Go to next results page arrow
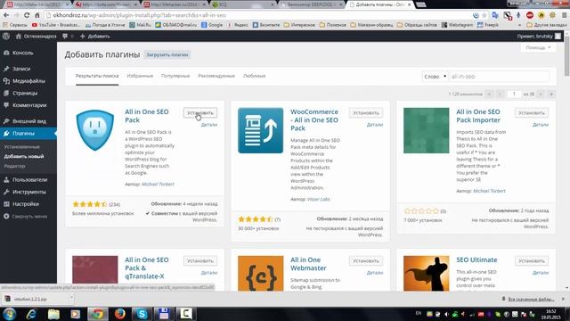The height and width of the screenshot is (321, 570). [541, 95]
